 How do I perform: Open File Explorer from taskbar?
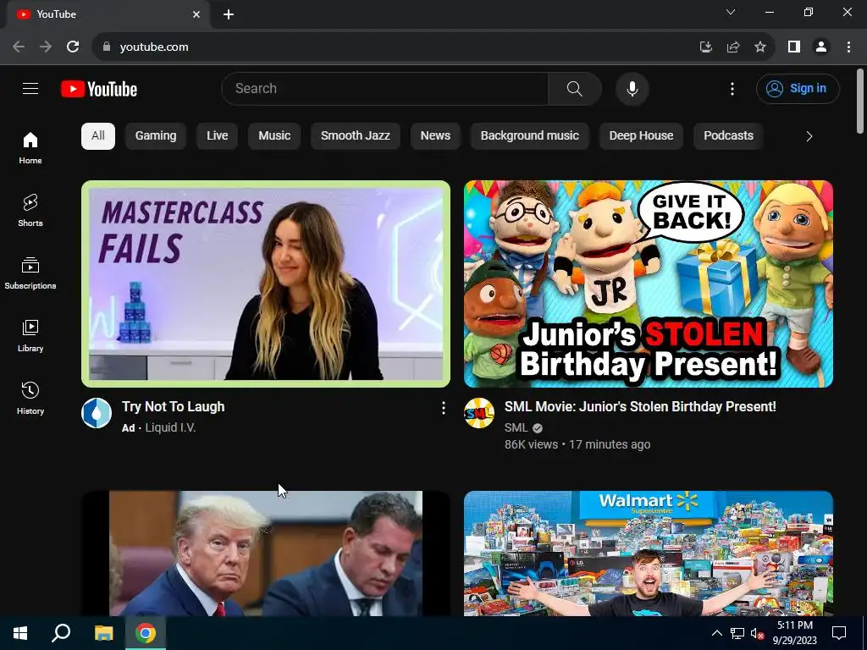tap(103, 633)
